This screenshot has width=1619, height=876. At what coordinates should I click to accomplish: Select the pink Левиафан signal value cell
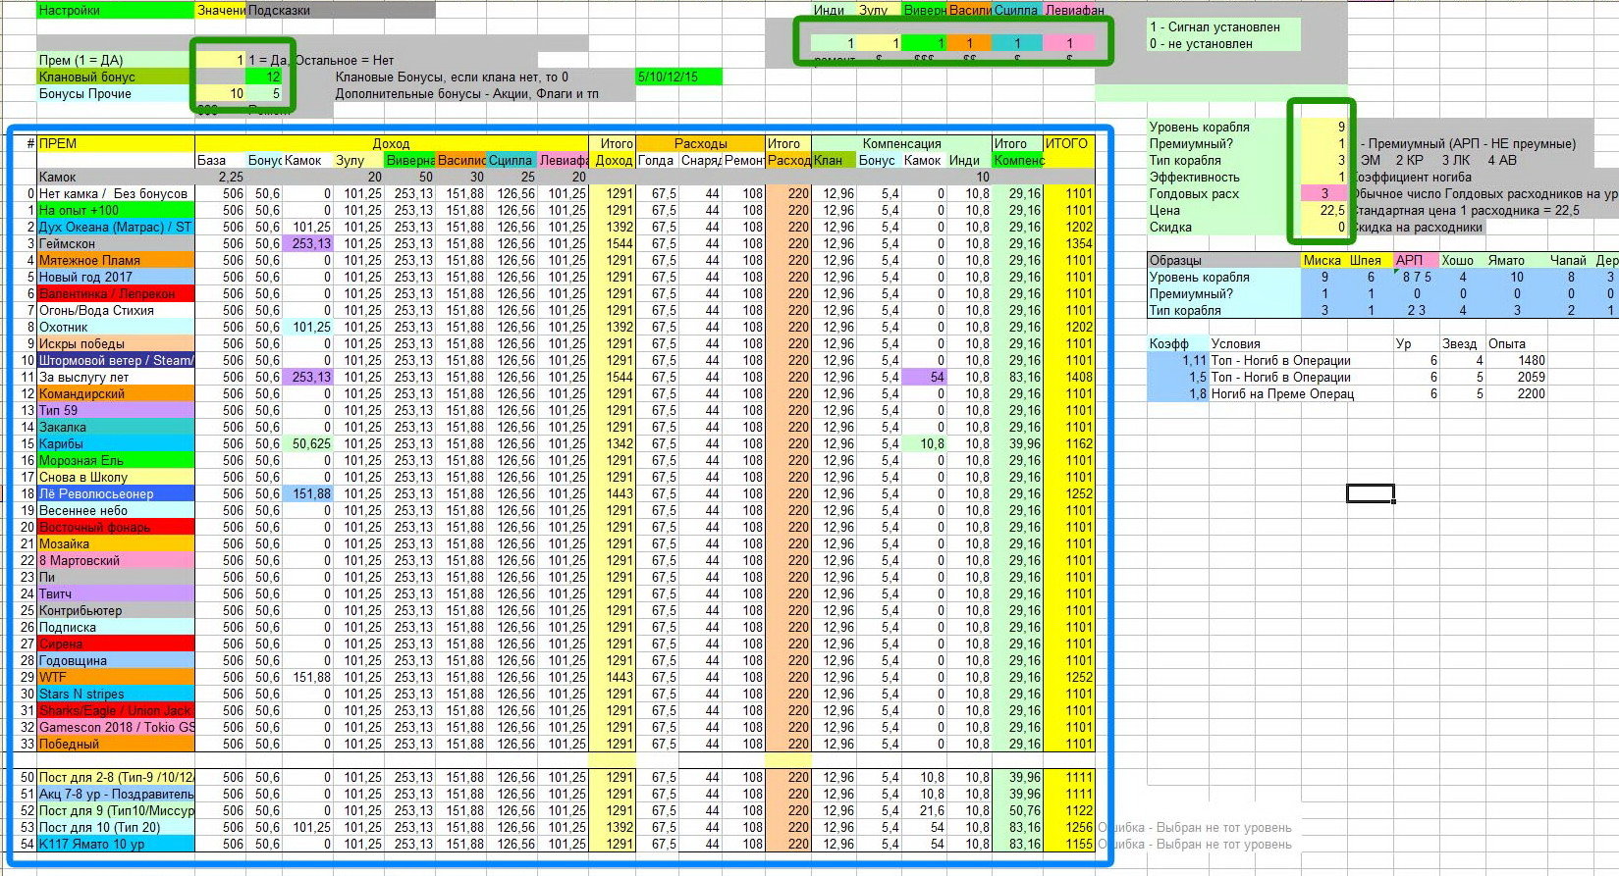[1069, 43]
